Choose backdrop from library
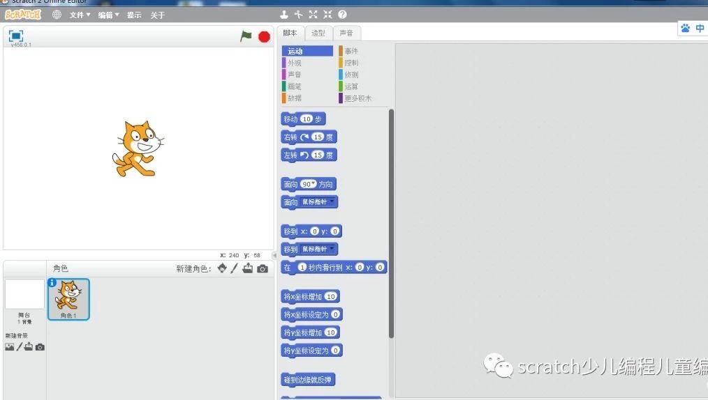Image resolution: width=708 pixels, height=400 pixels. (x=10, y=347)
